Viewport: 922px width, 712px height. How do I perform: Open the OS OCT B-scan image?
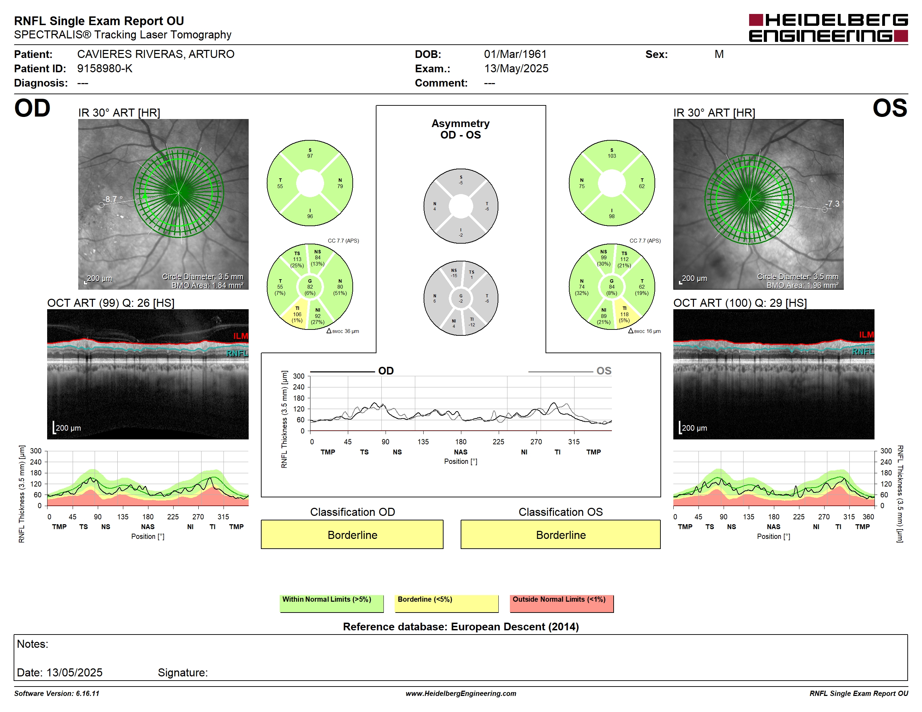click(x=774, y=374)
